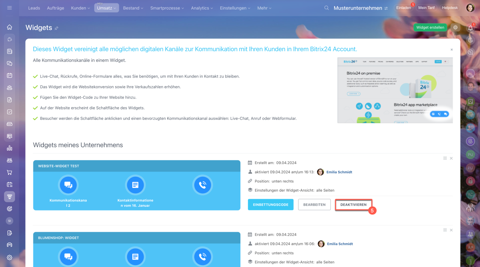Click the Widget erstellen button
Image resolution: width=480 pixels, height=267 pixels.
click(430, 27)
